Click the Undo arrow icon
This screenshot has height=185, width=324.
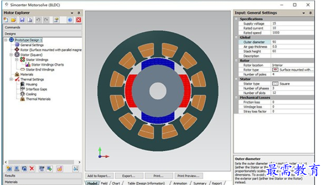[x=38, y=20]
